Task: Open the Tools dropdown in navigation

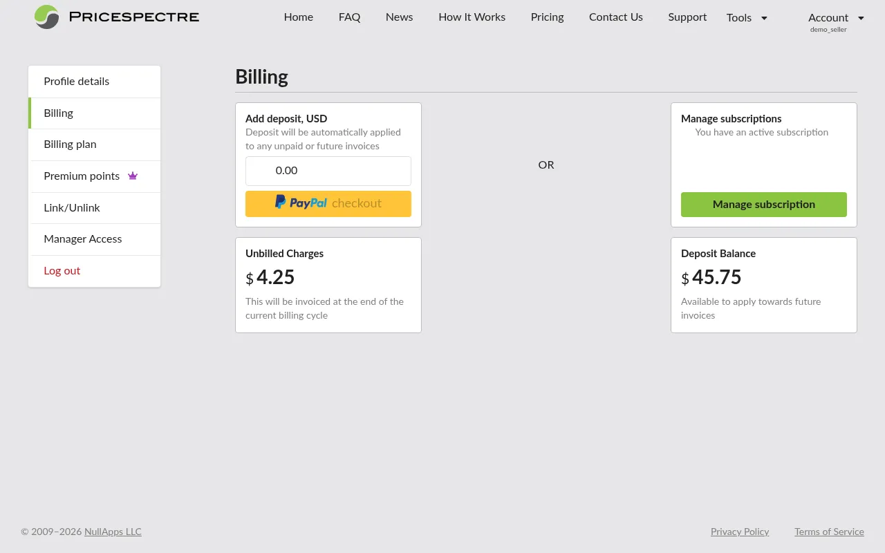Action: (x=747, y=18)
